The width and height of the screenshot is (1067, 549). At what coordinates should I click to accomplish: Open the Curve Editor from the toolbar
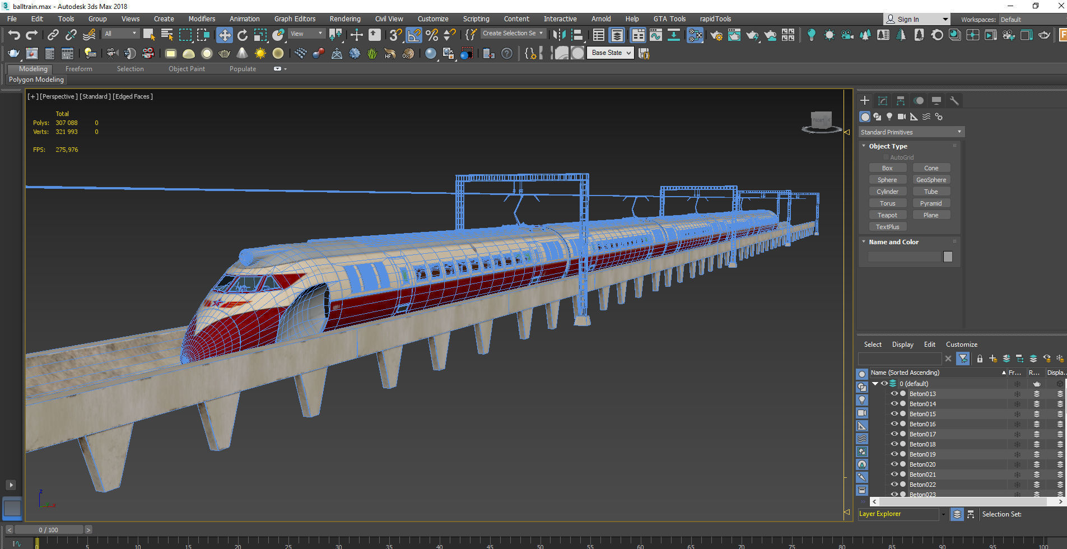click(x=656, y=35)
